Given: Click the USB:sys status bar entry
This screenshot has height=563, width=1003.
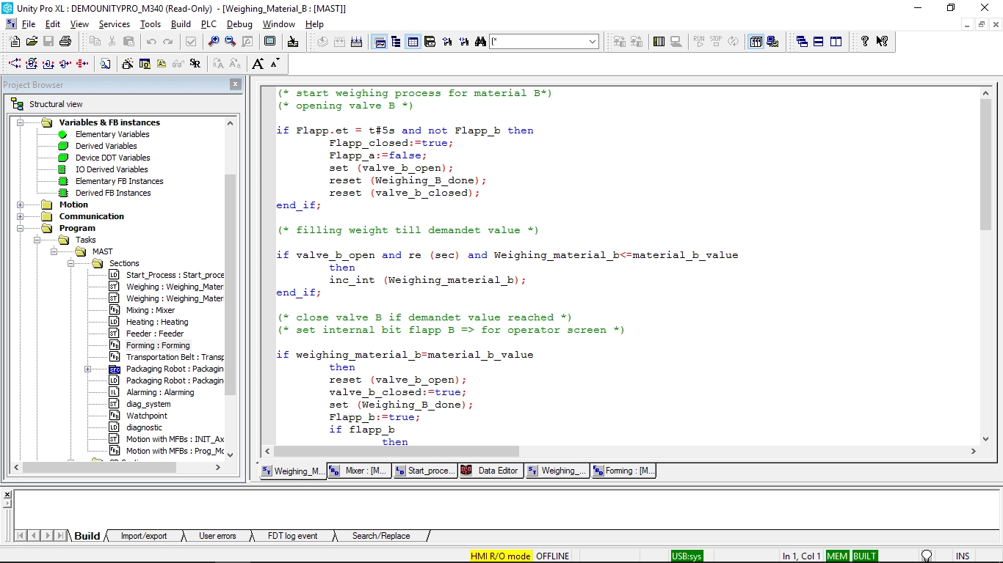Looking at the screenshot, I should pyautogui.click(x=687, y=556).
